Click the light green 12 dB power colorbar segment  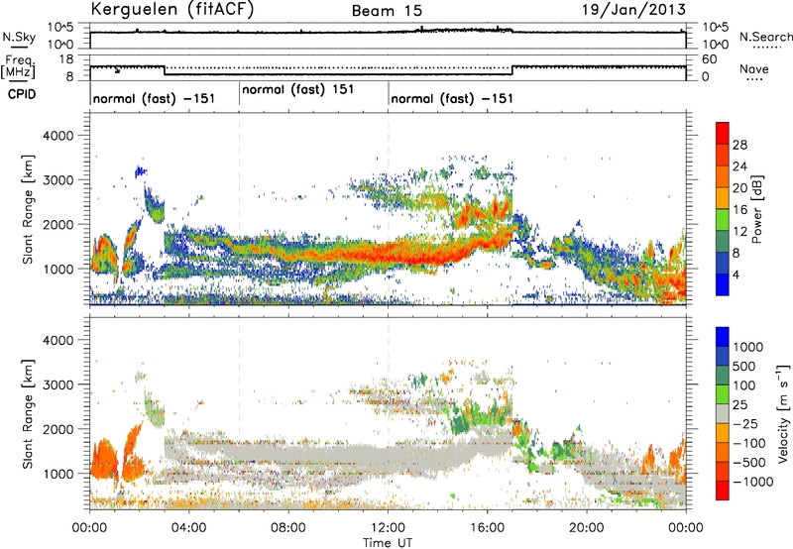tap(723, 219)
